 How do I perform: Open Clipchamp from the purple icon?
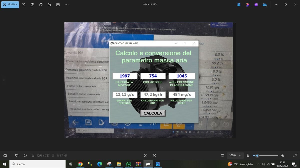[256, 4]
